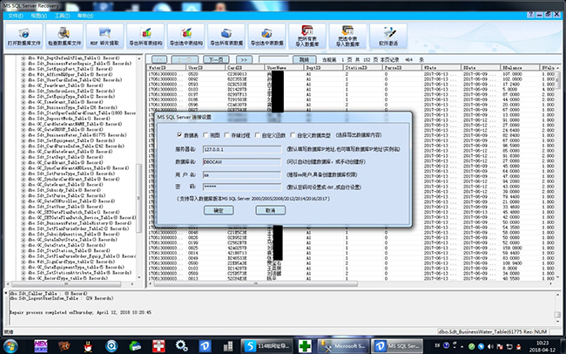Open the Windows Start menu
Screen dimensions: 566x354
[x=10, y=346]
